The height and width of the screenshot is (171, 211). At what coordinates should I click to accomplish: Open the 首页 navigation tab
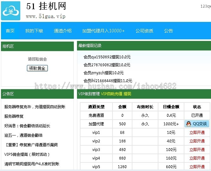pos(10,31)
